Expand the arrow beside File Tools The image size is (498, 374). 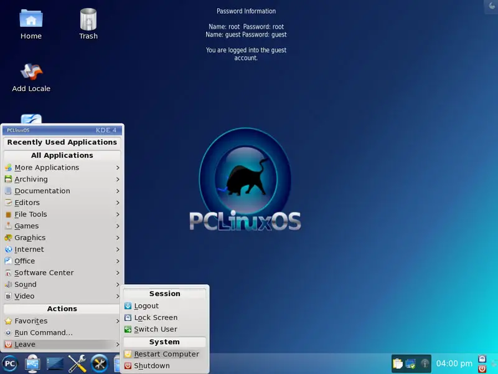tap(118, 214)
